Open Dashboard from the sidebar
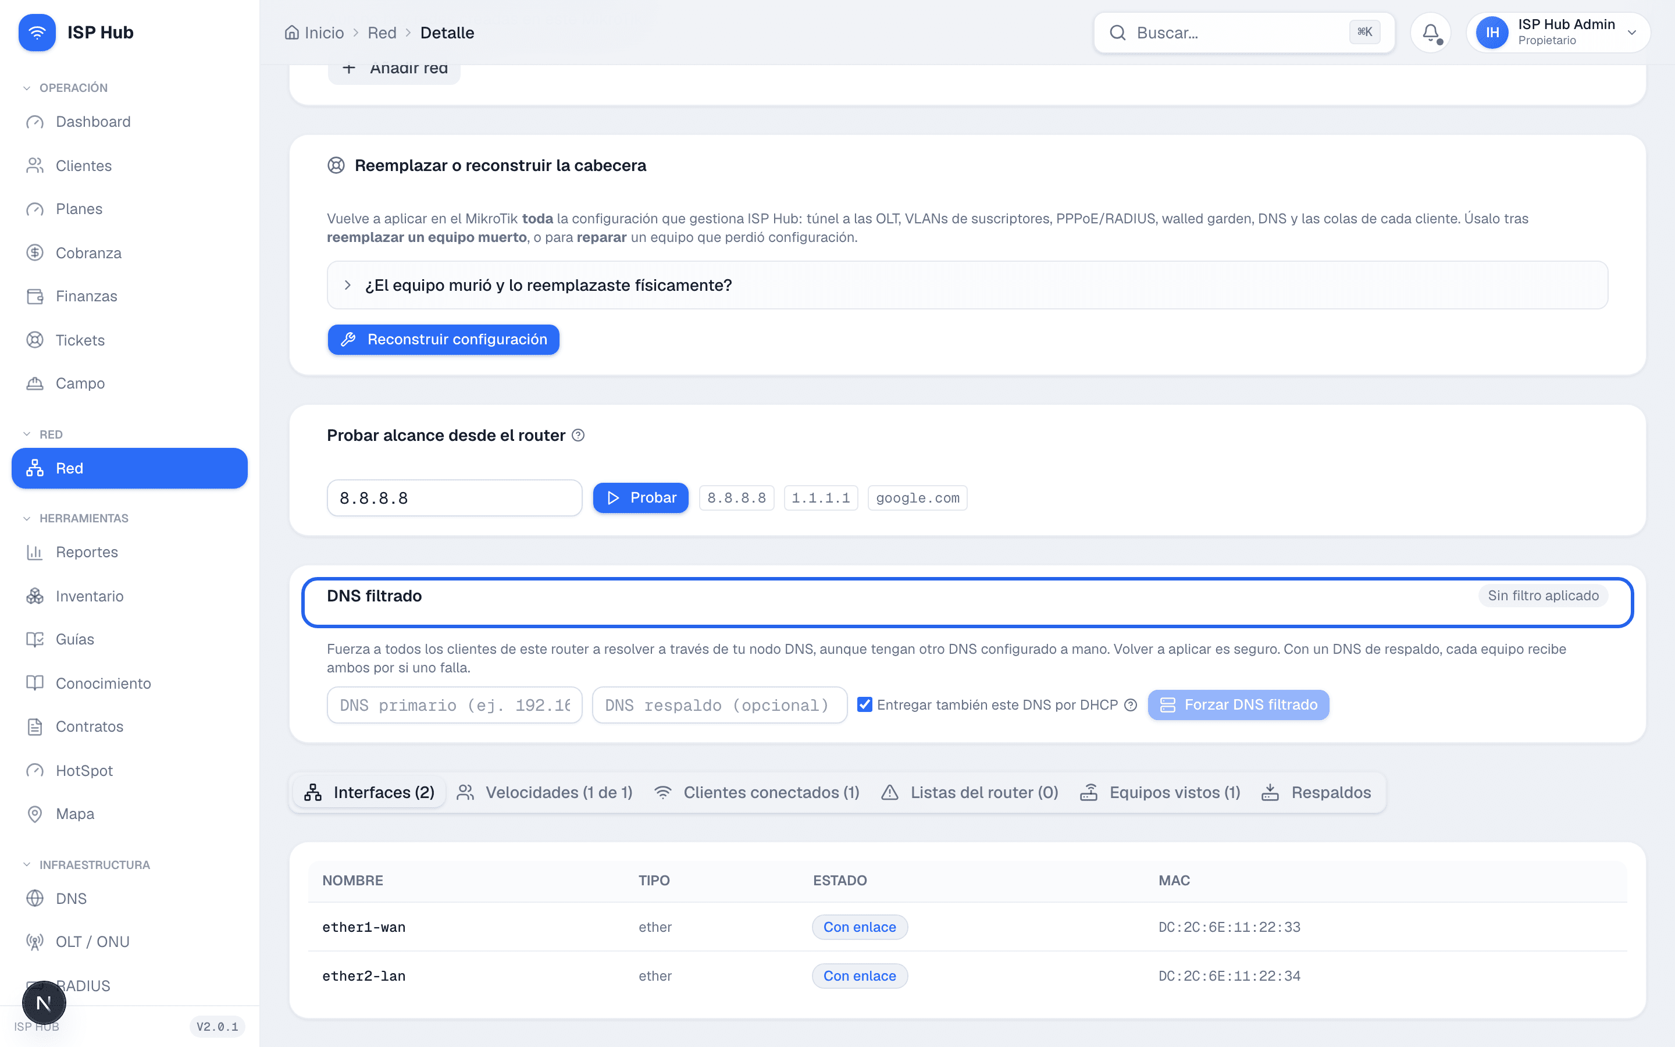This screenshot has height=1047, width=1675. (130, 122)
